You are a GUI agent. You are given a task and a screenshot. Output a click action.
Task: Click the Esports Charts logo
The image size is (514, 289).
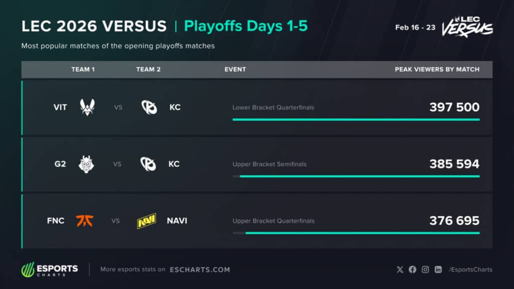coord(50,269)
